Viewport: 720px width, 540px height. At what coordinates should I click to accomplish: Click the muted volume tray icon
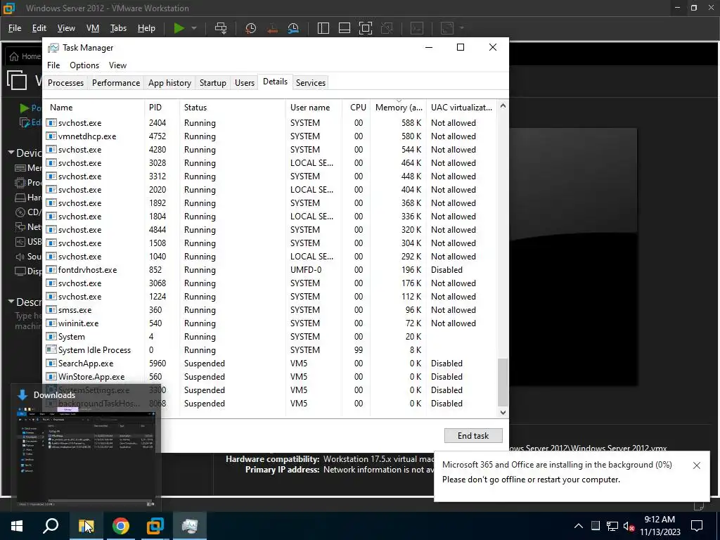[629, 526]
